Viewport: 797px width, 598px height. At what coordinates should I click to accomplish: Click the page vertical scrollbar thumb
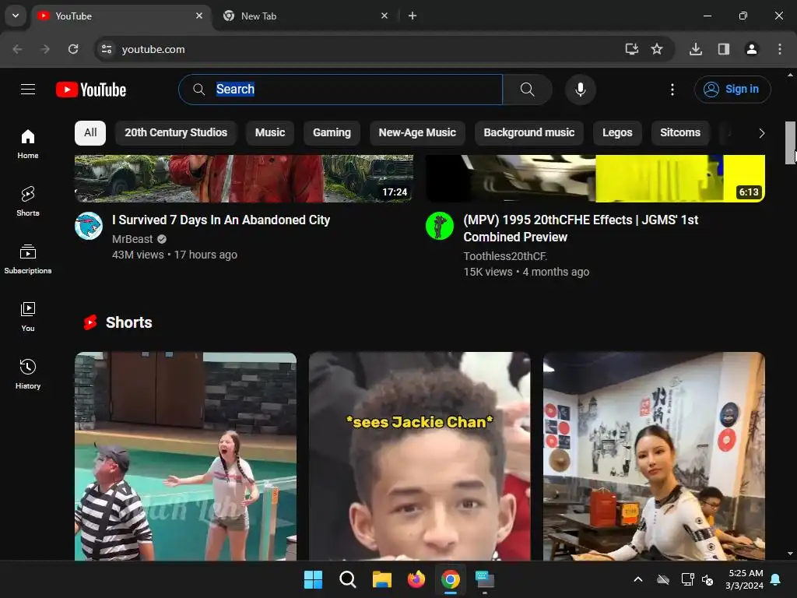[790, 143]
